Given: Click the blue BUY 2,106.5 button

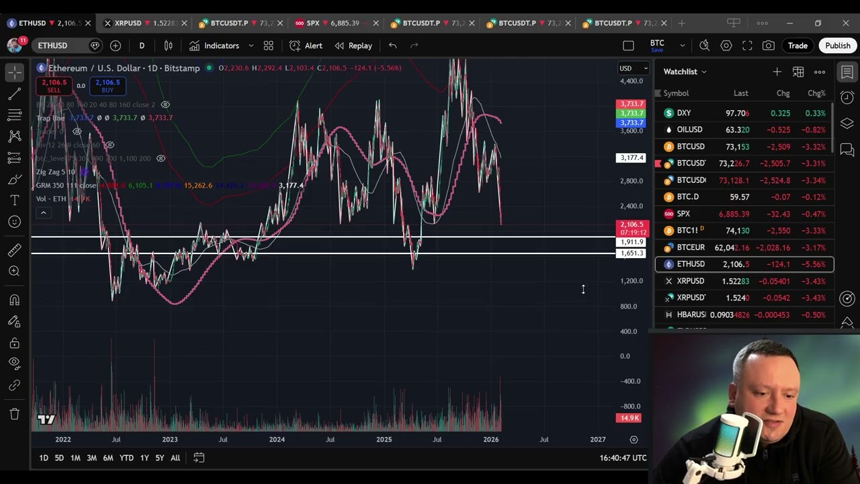Looking at the screenshot, I should tap(107, 86).
